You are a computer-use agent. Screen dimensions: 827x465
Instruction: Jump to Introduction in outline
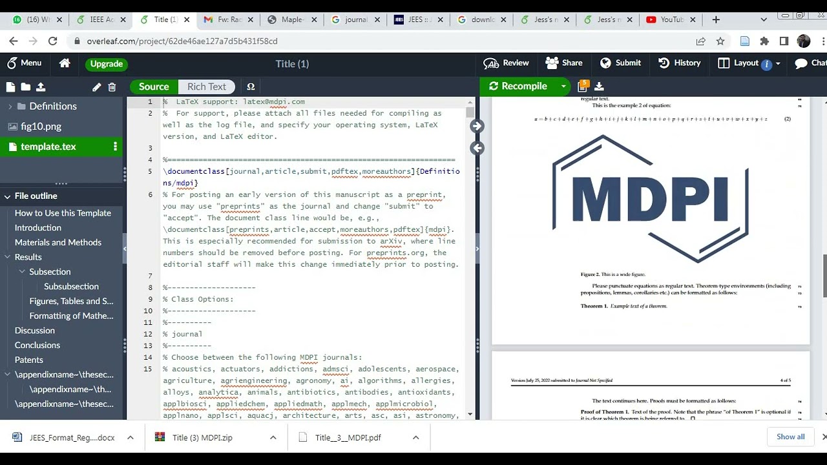pyautogui.click(x=38, y=228)
